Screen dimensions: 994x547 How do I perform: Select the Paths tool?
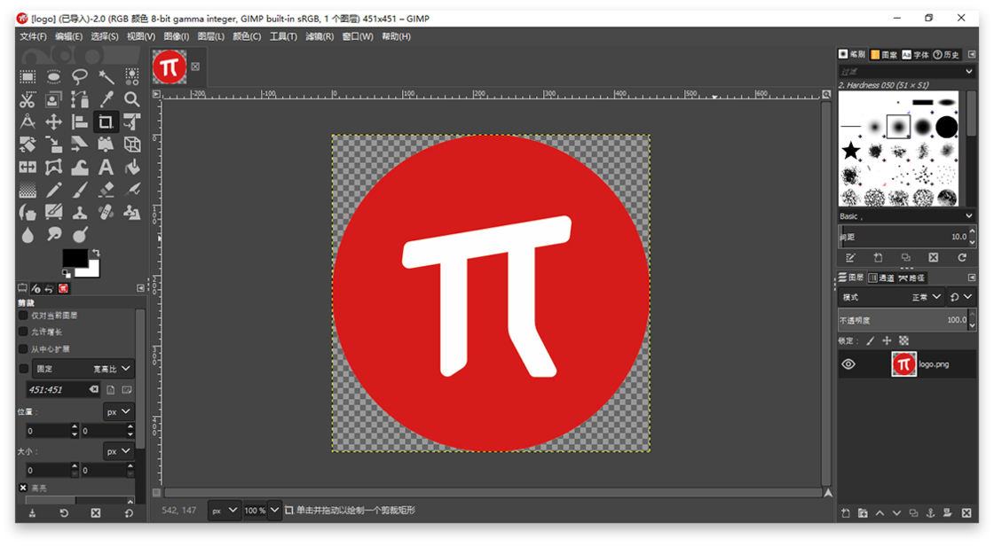coord(80,99)
